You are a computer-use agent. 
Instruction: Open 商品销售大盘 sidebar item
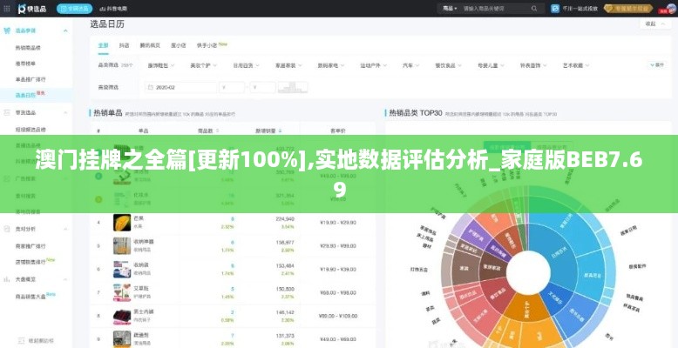pyautogui.click(x=31, y=296)
